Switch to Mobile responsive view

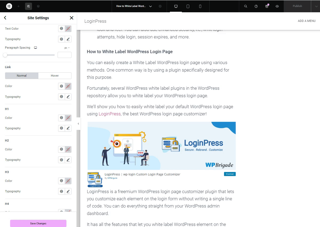200,6
